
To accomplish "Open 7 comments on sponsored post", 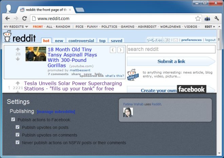I will (58, 74).
